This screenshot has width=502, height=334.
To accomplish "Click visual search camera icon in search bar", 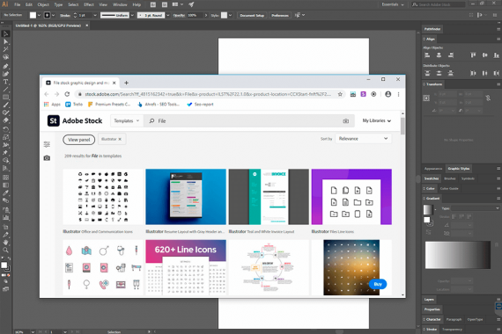I will point(346,121).
